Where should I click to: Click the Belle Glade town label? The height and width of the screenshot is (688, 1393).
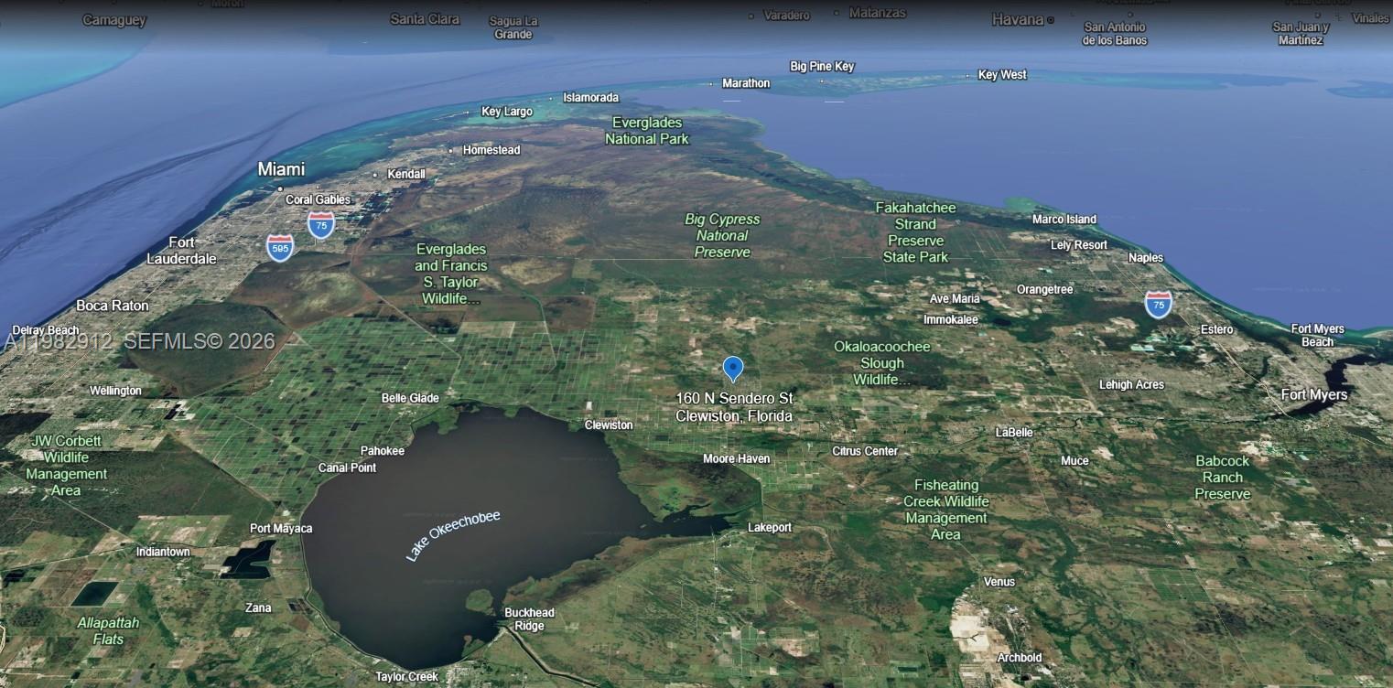click(410, 398)
